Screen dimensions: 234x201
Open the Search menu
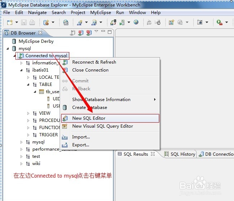59,13
